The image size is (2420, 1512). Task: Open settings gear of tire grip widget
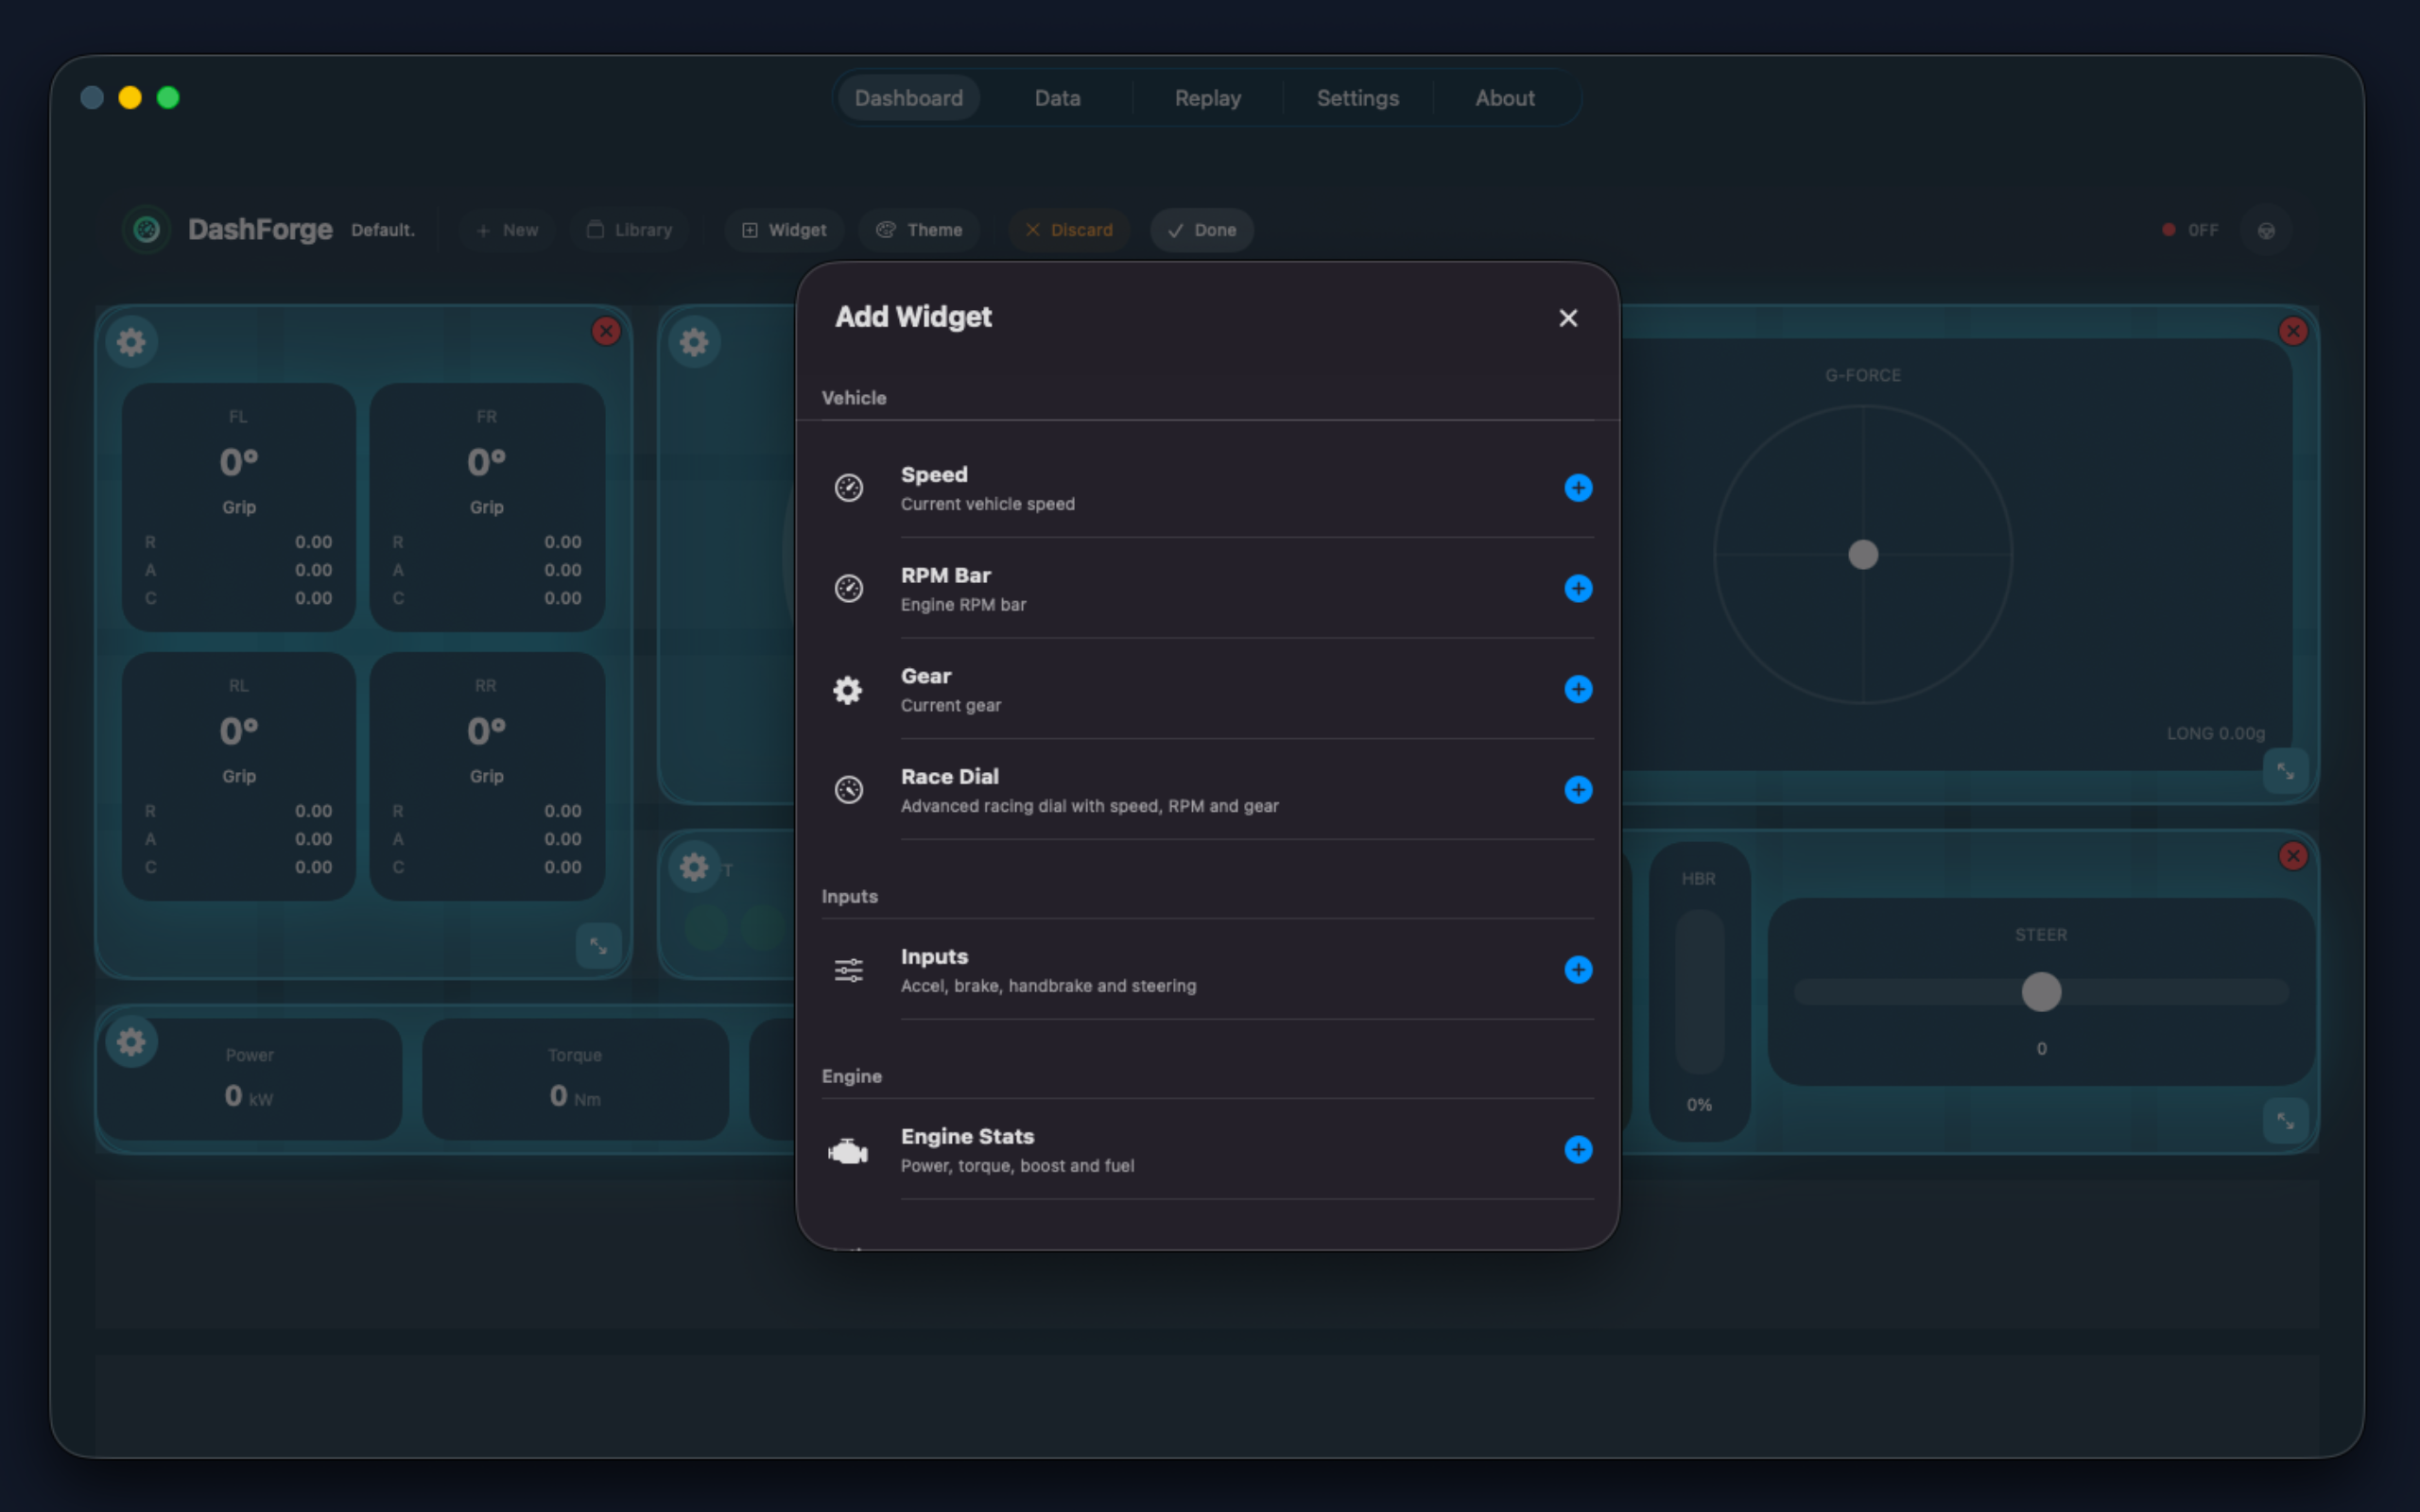pos(131,342)
